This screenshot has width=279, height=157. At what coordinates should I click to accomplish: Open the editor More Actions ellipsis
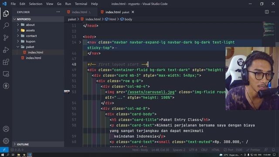273,12
